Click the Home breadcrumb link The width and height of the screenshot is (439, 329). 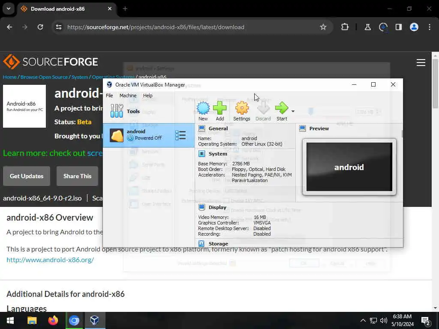10,77
